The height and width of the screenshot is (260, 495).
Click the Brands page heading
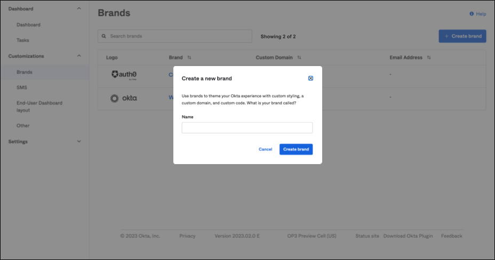coord(114,13)
